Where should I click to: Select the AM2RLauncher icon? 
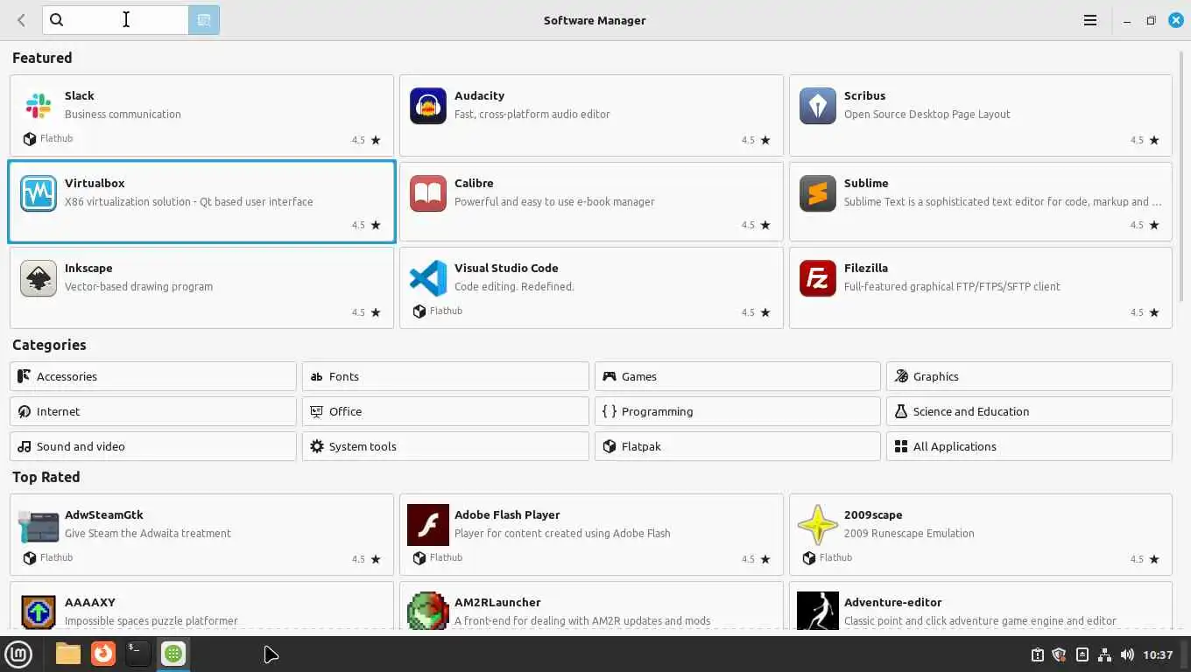(427, 611)
